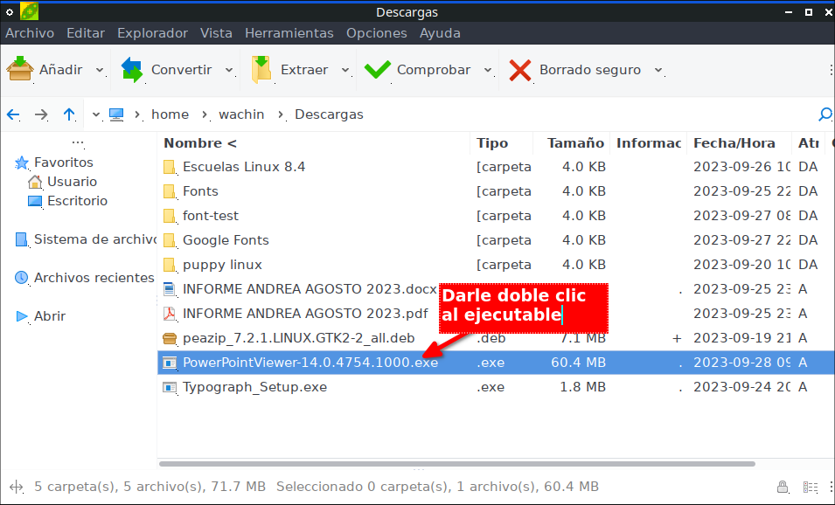This screenshot has height=505, width=835.
Task: Click the Archivos recientes clock icon
Action: pyautogui.click(x=21, y=278)
